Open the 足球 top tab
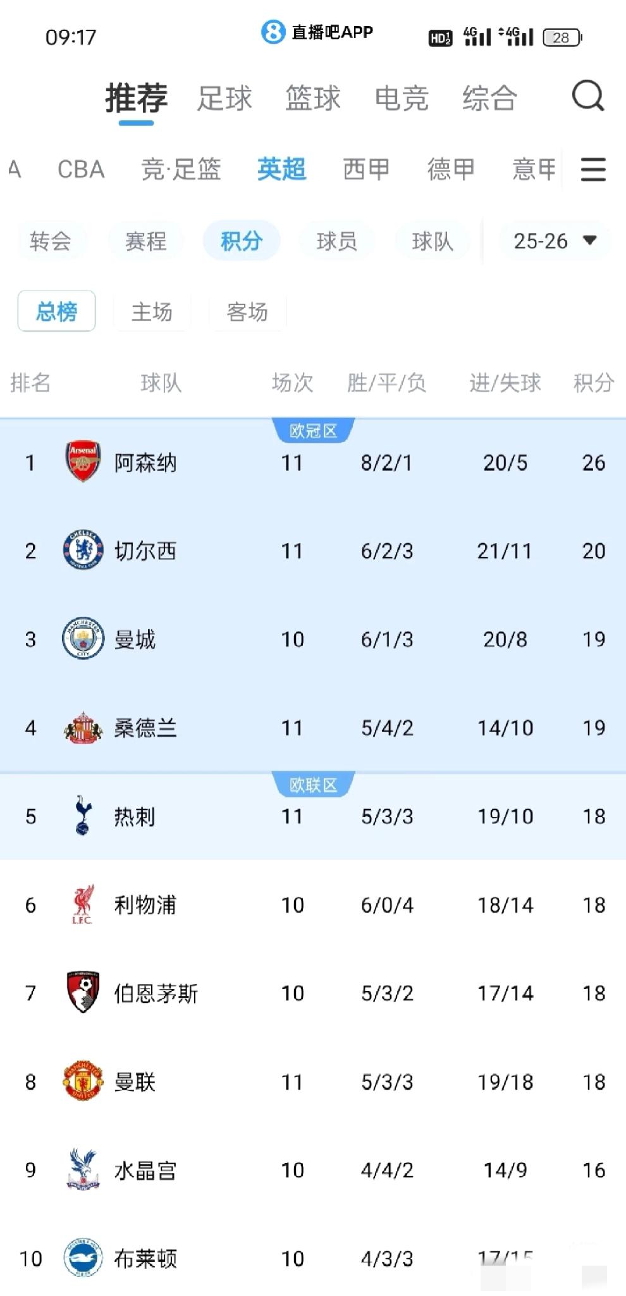Viewport: 626px width, 1296px height. click(224, 98)
